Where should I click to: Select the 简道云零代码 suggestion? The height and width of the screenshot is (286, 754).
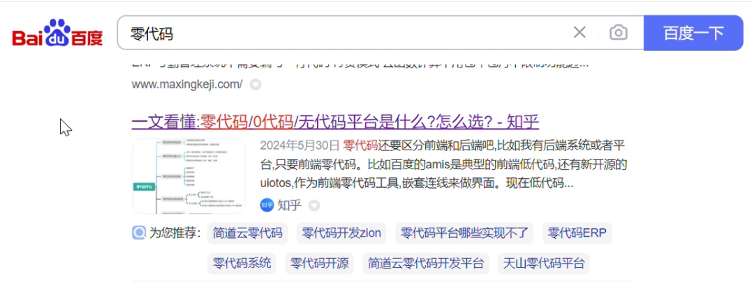(248, 233)
